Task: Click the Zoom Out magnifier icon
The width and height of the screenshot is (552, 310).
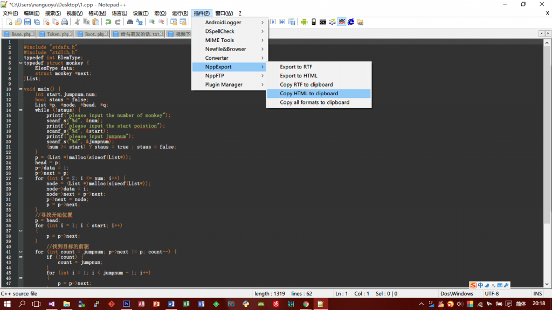Action: tap(161, 22)
